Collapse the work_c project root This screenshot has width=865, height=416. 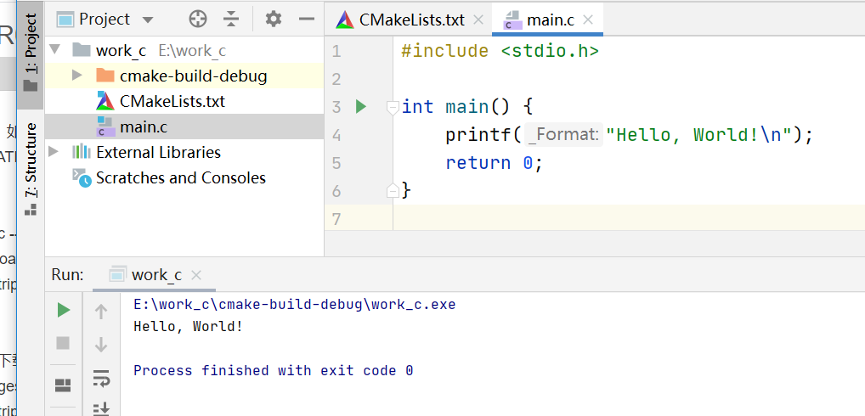(55, 50)
